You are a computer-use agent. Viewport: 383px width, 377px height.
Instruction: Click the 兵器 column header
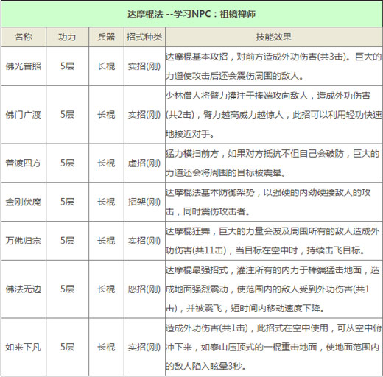coord(106,37)
